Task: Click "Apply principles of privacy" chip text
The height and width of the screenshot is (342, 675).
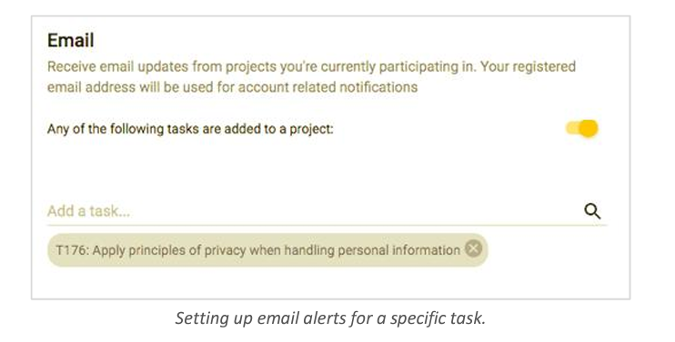Action: [x=169, y=250]
